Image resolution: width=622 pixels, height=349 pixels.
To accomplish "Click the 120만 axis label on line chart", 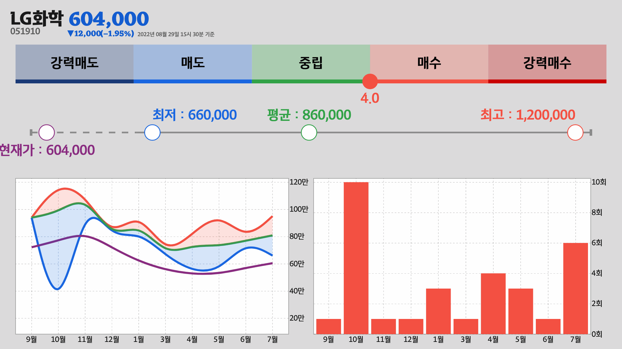I will coord(299,182).
